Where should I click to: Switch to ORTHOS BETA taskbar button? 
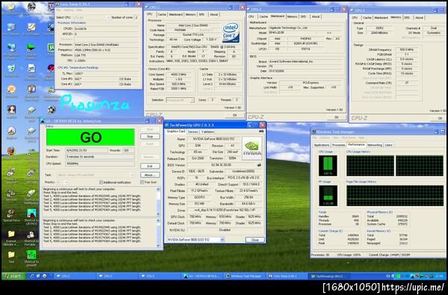pos(202,276)
